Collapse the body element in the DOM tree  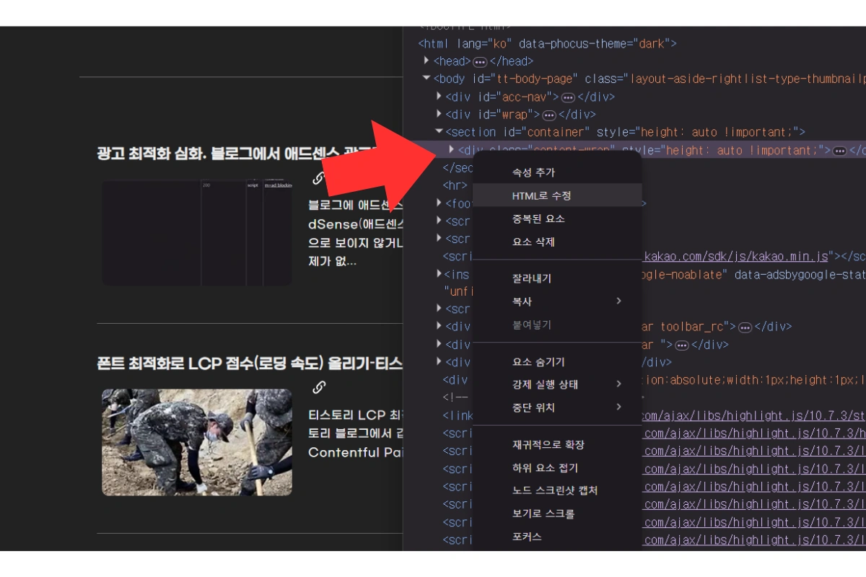click(427, 79)
